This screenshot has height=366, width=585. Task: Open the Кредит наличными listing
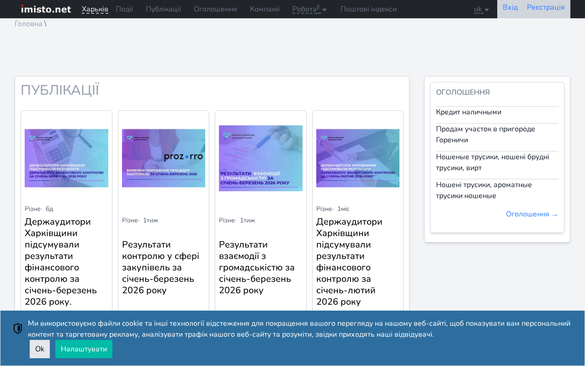point(468,112)
